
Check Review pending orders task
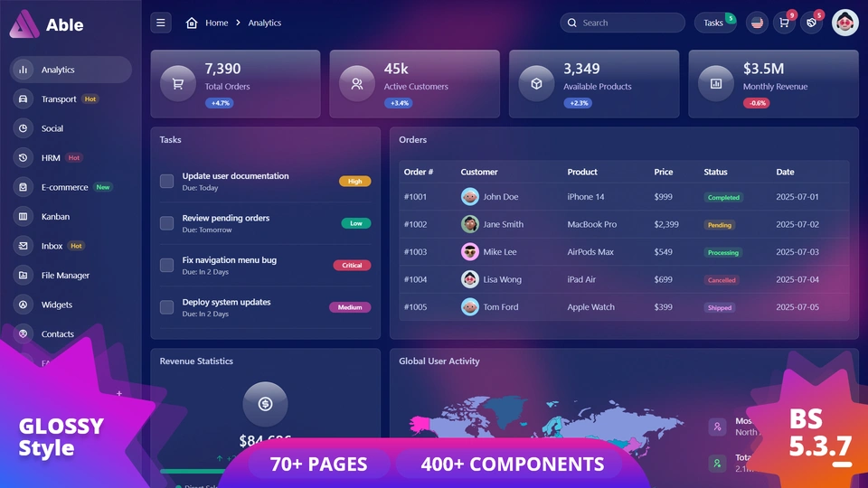(166, 223)
